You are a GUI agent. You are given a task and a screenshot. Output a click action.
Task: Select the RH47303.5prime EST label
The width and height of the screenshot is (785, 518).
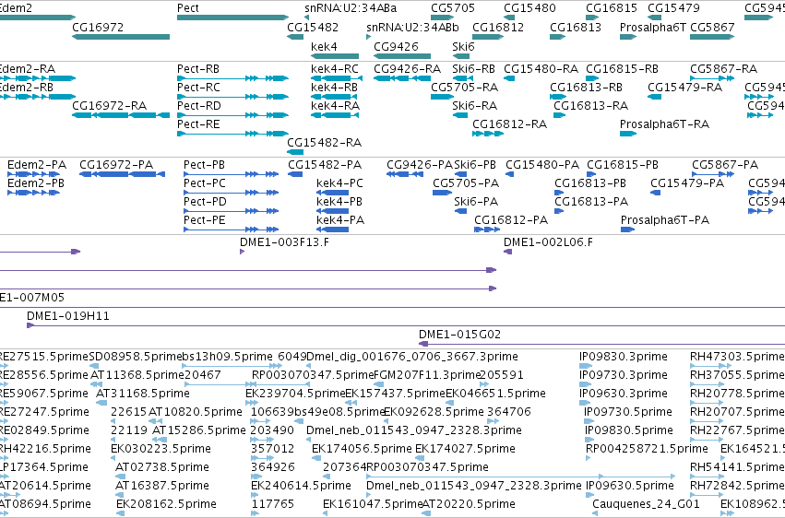coord(736,356)
